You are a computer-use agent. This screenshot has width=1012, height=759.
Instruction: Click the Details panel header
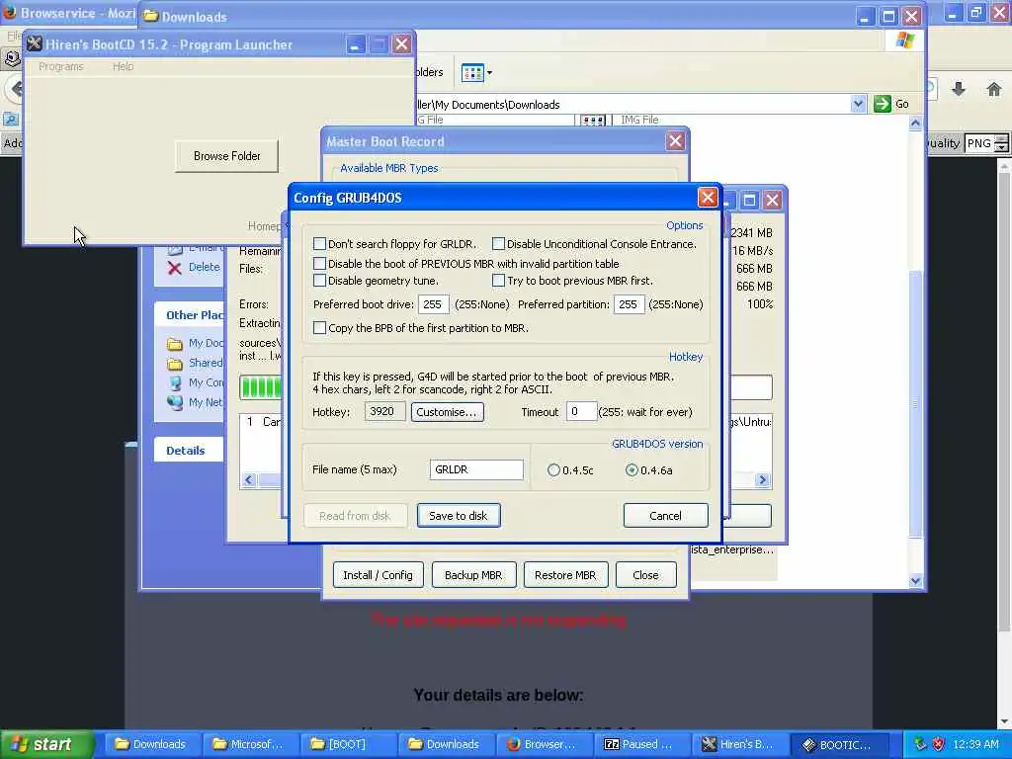pos(188,451)
